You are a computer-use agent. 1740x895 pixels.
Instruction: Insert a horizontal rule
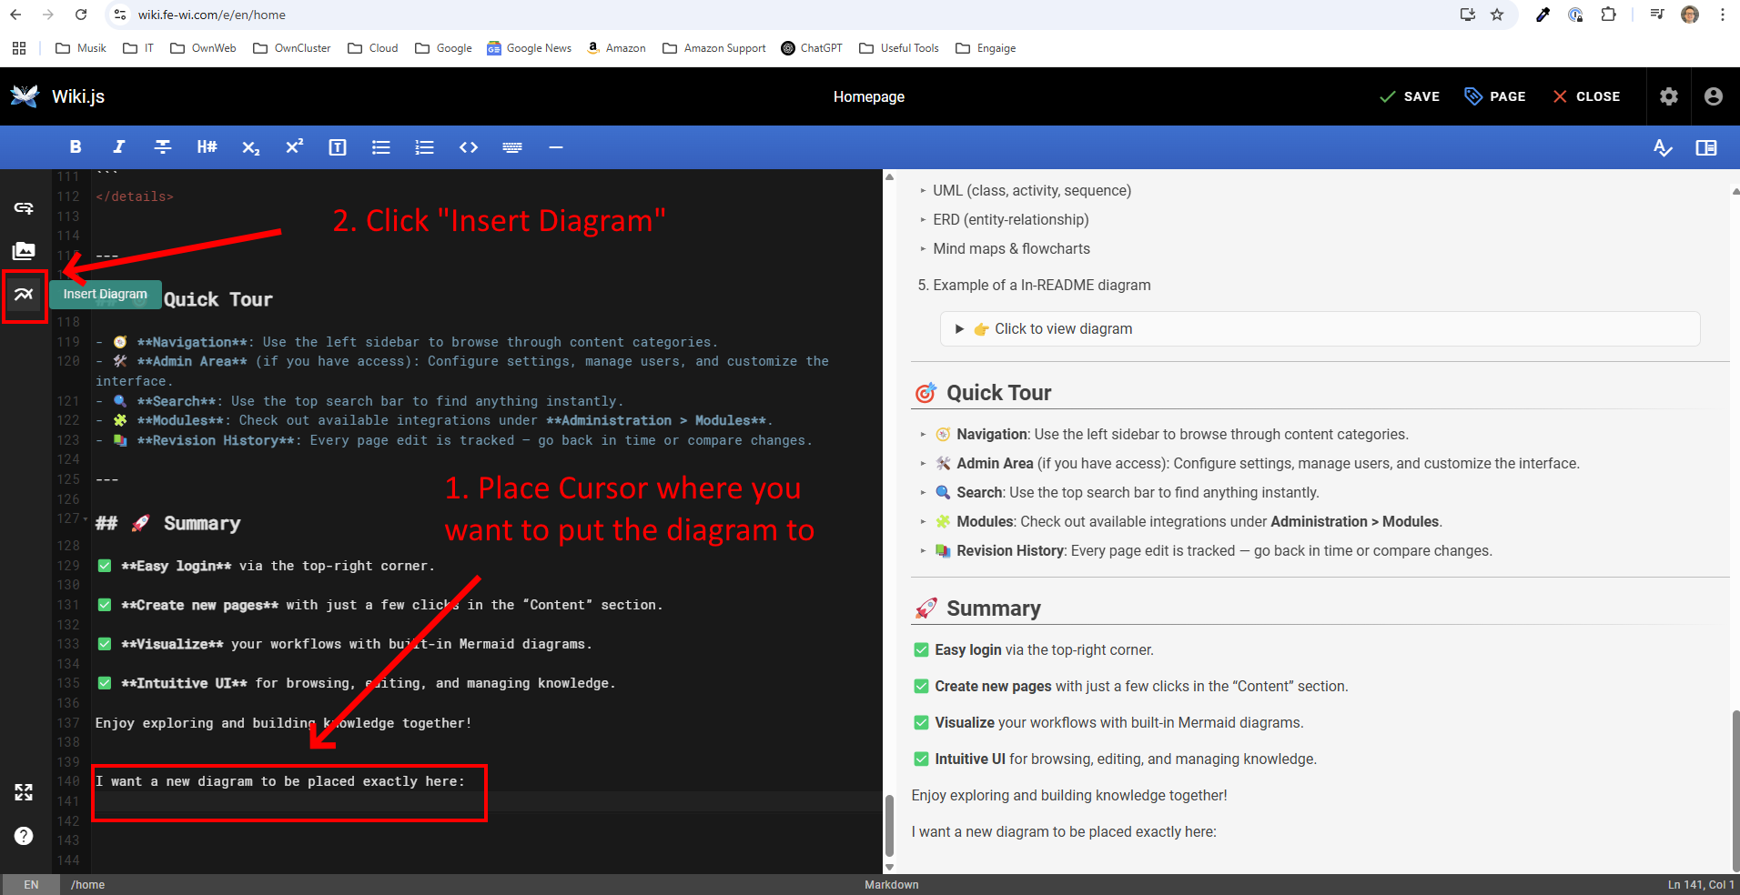[x=555, y=146]
